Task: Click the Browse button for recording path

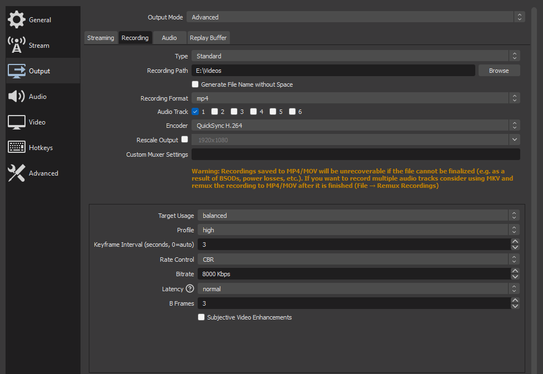Action: pos(499,71)
